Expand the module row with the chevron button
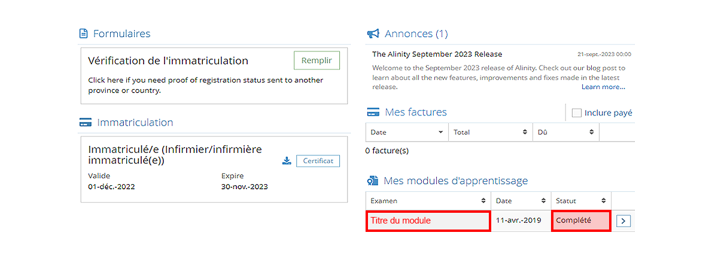 tap(623, 221)
